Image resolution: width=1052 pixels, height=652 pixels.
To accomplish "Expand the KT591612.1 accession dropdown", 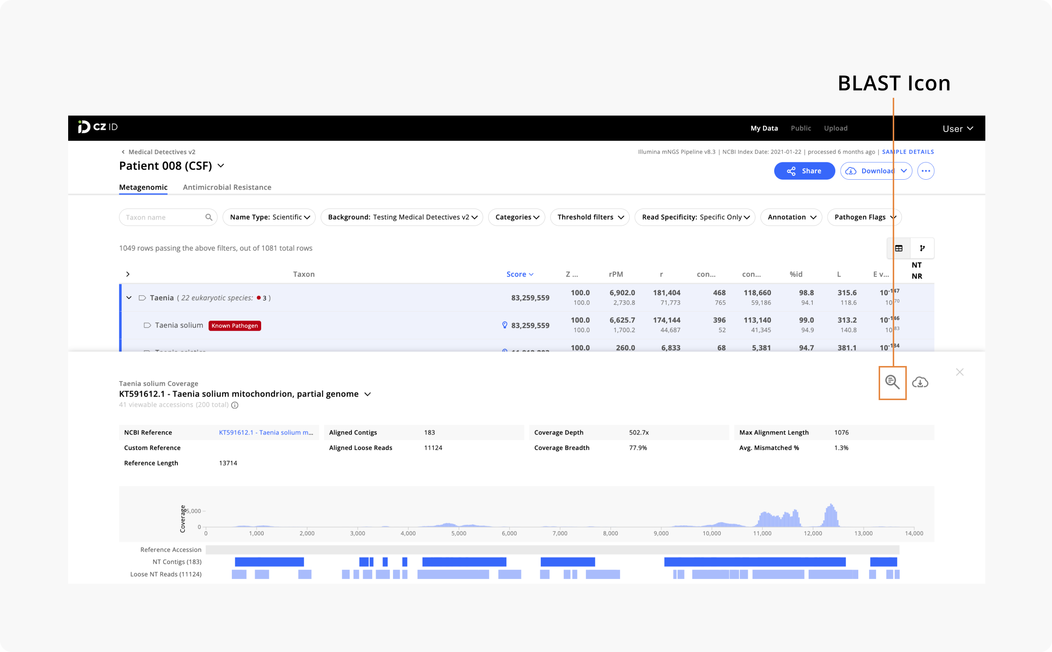I will tap(368, 394).
